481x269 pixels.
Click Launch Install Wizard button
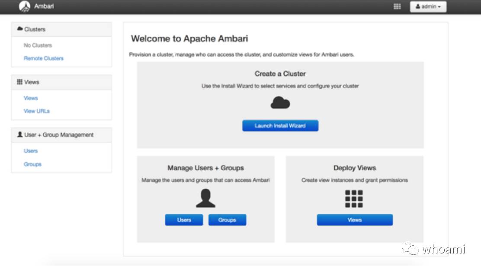coord(280,125)
